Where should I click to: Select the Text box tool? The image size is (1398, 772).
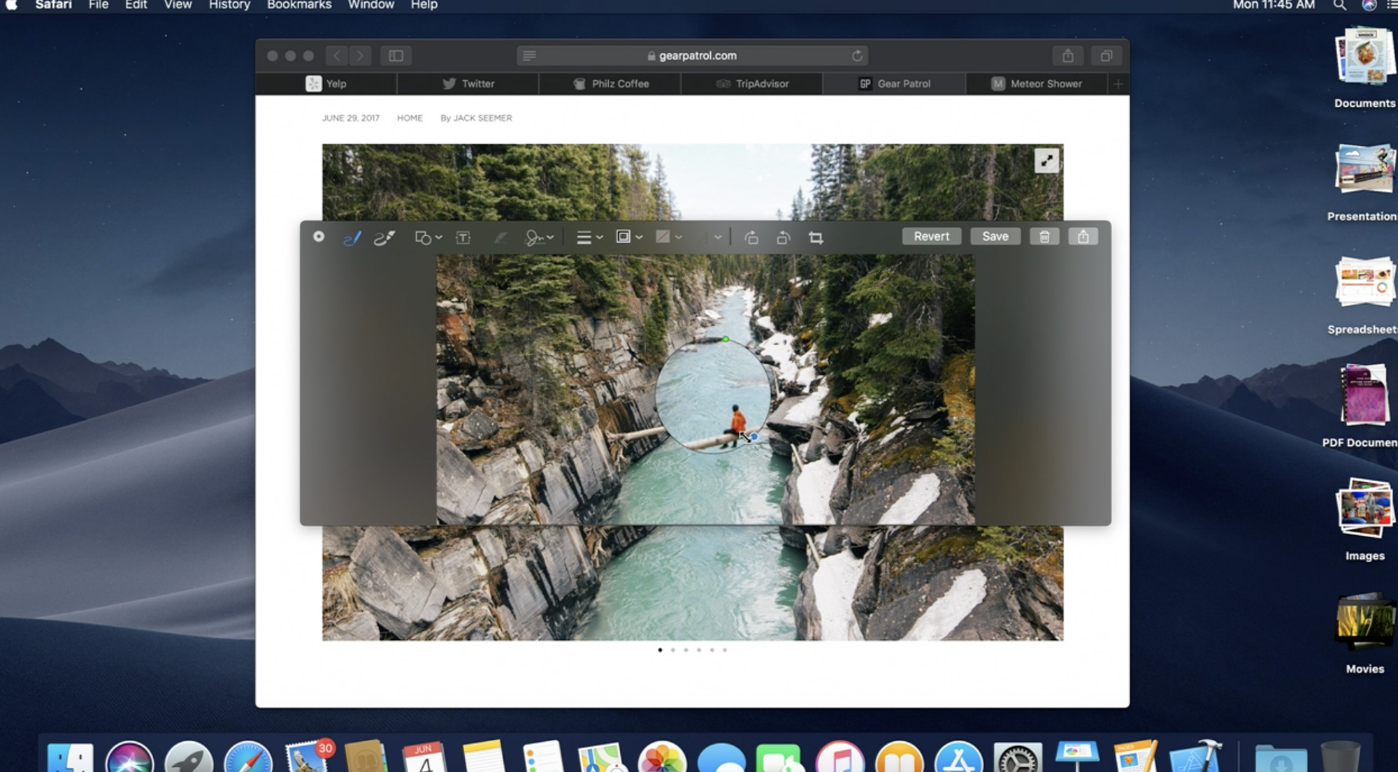coord(463,238)
